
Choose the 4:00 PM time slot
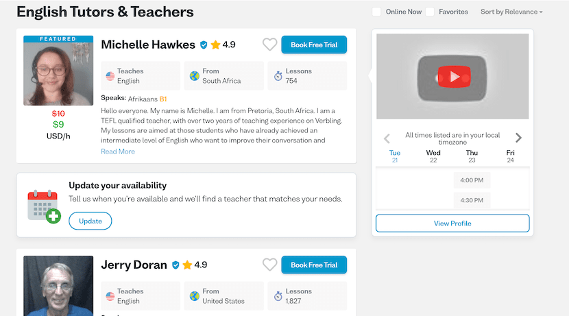click(x=472, y=180)
